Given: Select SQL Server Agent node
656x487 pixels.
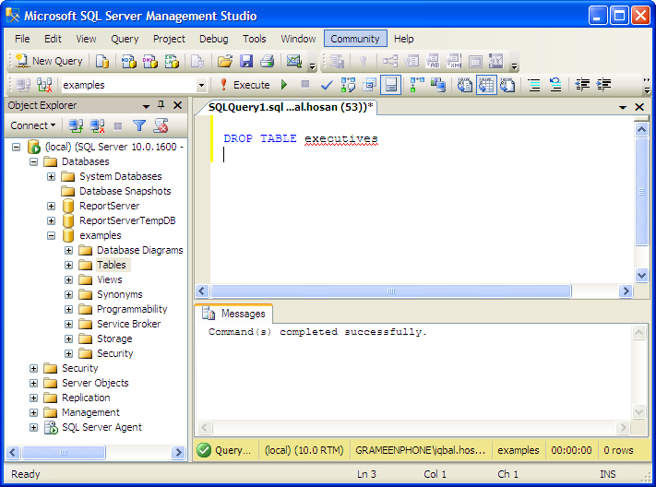Looking at the screenshot, I should pos(101,427).
